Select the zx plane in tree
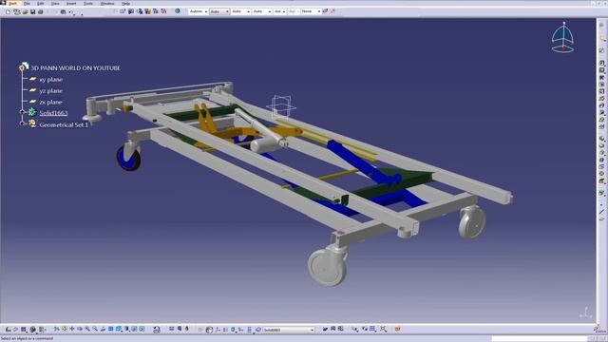The width and height of the screenshot is (608, 342). coord(50,102)
